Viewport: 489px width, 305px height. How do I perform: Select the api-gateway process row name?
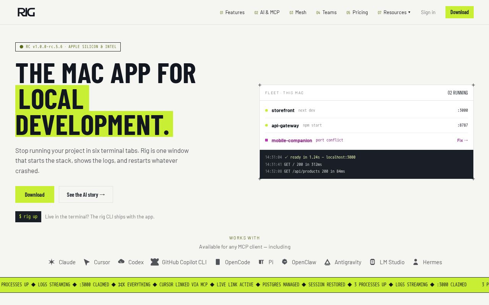coord(285,125)
